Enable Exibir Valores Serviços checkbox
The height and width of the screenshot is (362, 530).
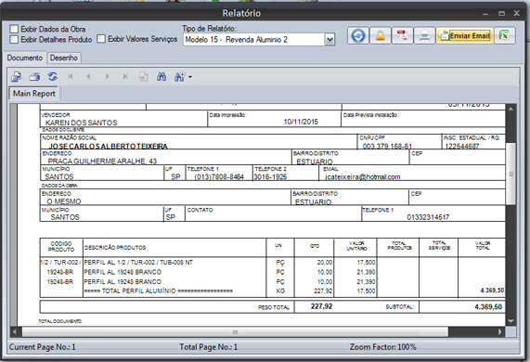coord(101,39)
